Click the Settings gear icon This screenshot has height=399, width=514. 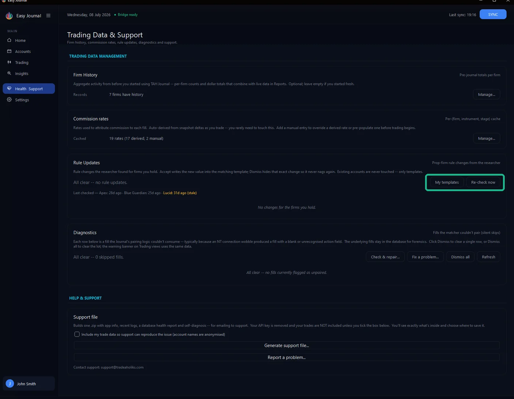[9, 100]
